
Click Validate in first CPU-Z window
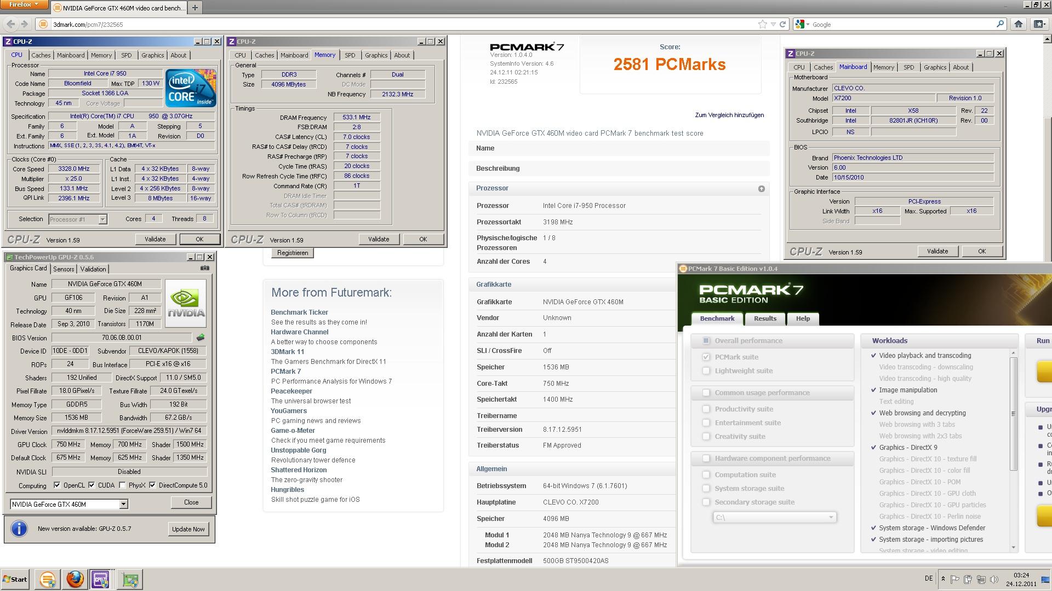pos(155,239)
